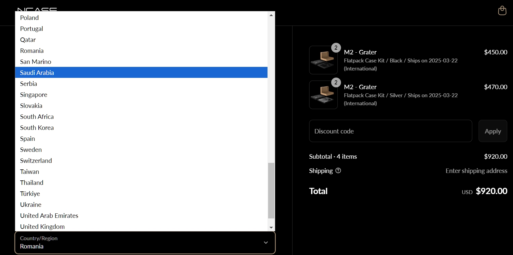Pick Türkiye from the dropdown

click(x=141, y=193)
